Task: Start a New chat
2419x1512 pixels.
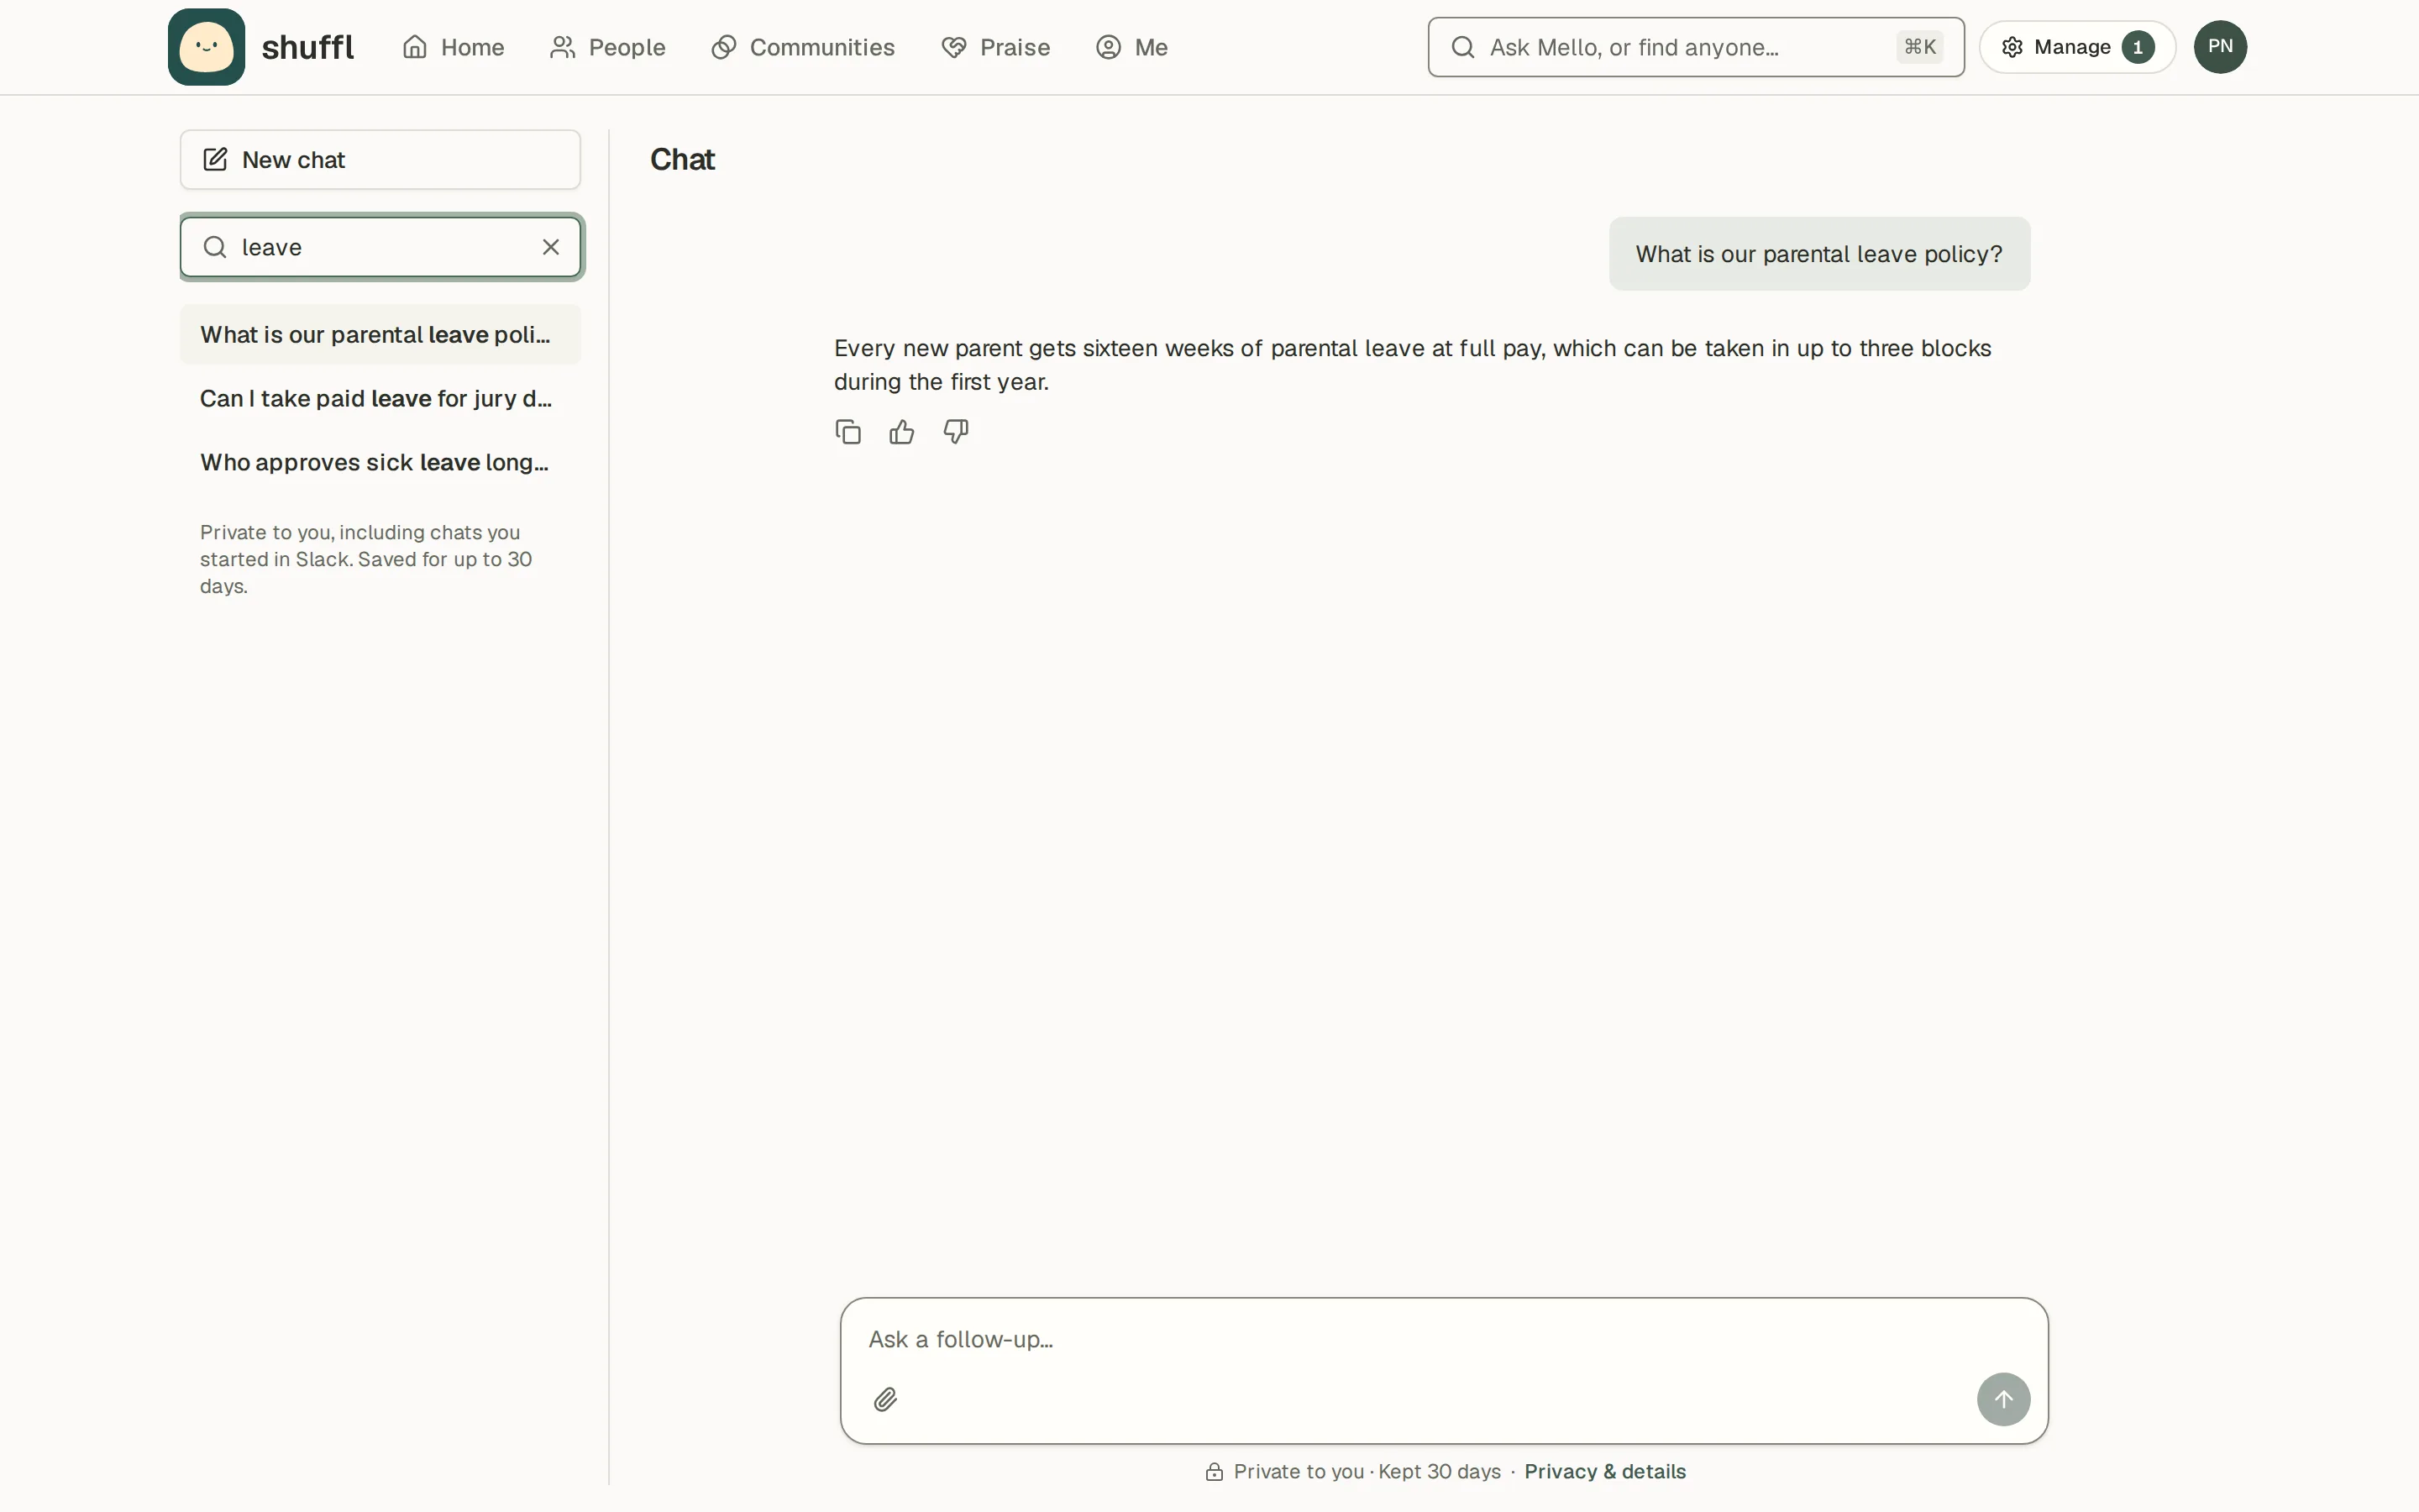Action: tap(380, 160)
